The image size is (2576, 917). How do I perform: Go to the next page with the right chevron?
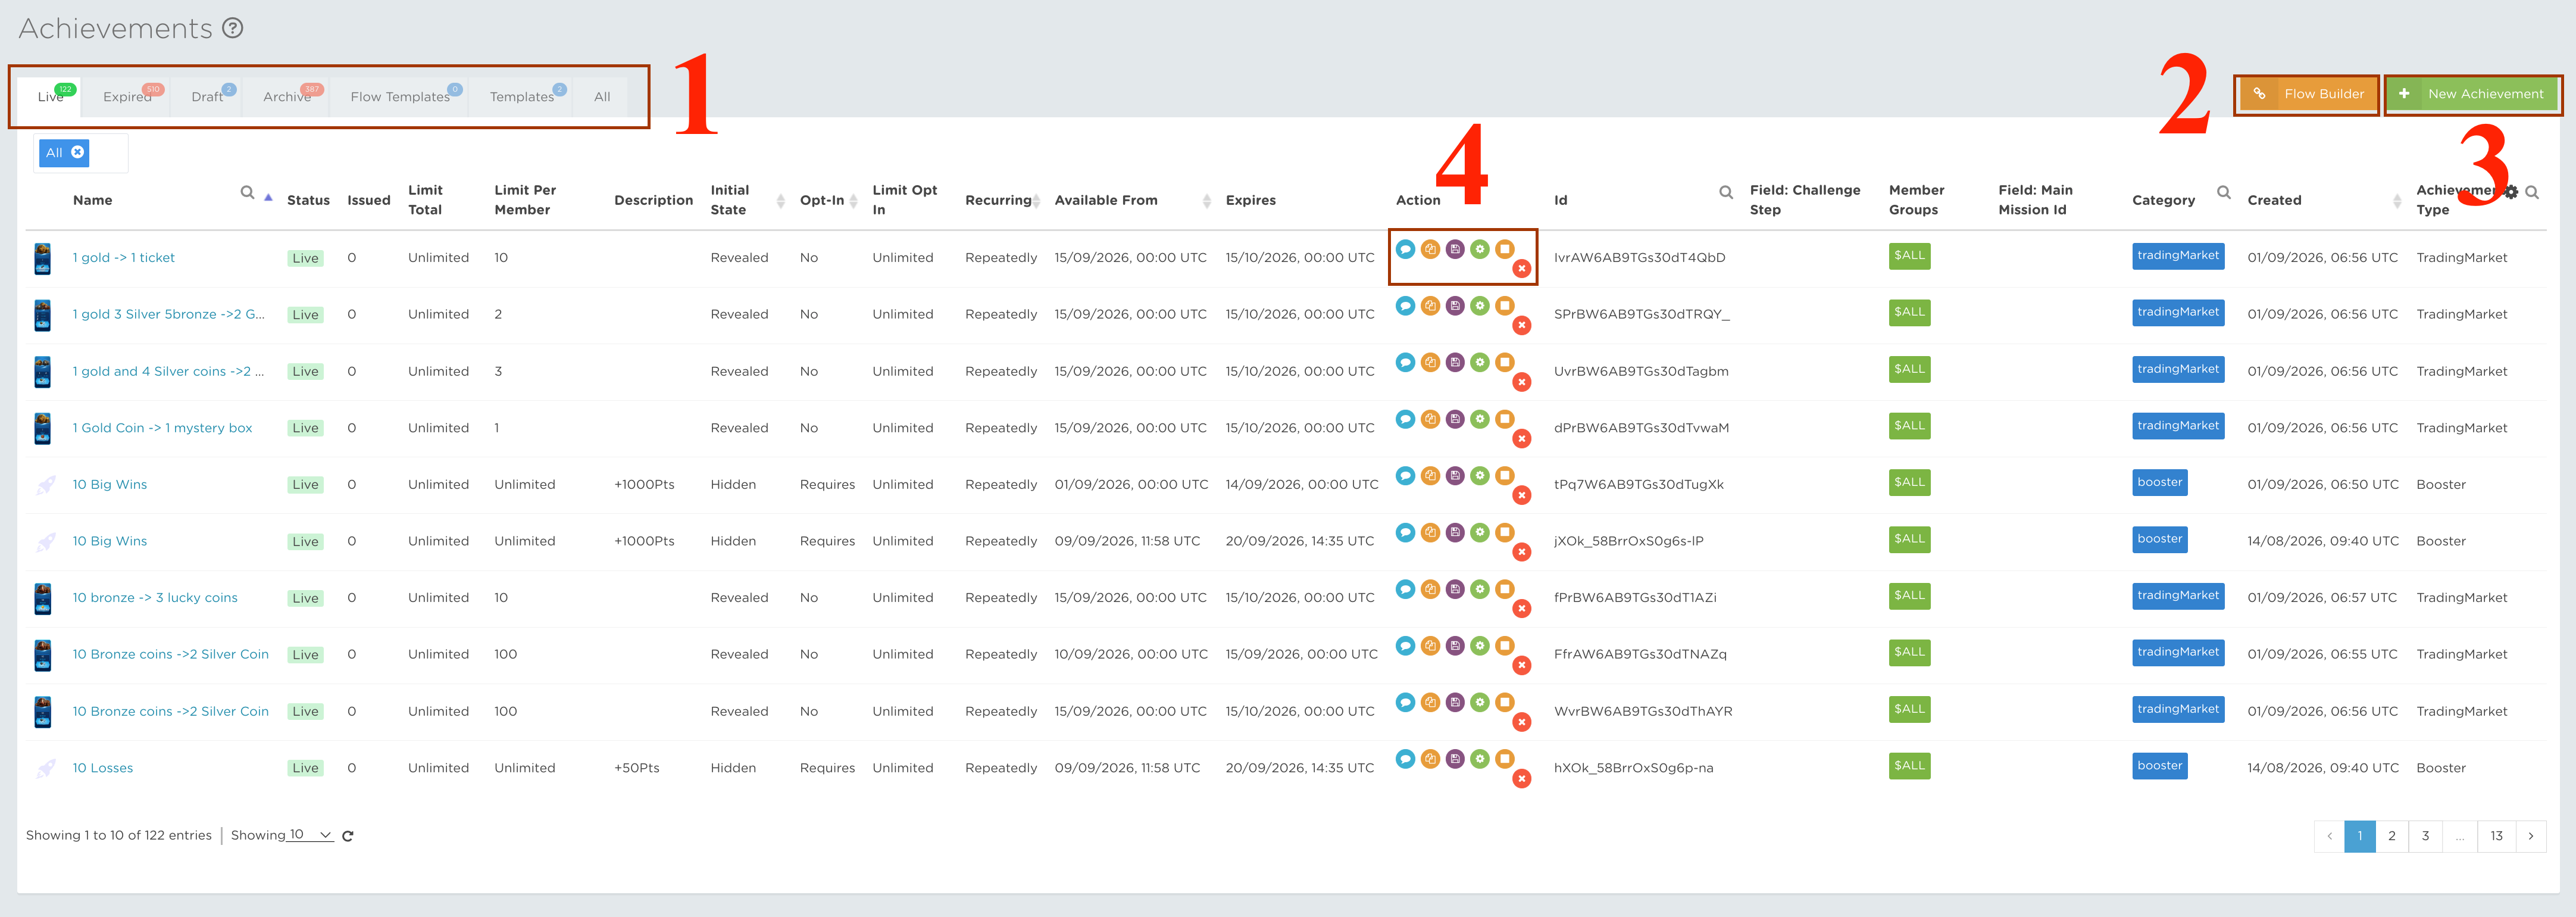[2531, 836]
